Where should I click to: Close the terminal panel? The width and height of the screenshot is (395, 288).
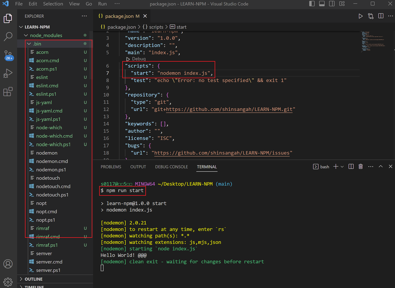click(x=390, y=167)
